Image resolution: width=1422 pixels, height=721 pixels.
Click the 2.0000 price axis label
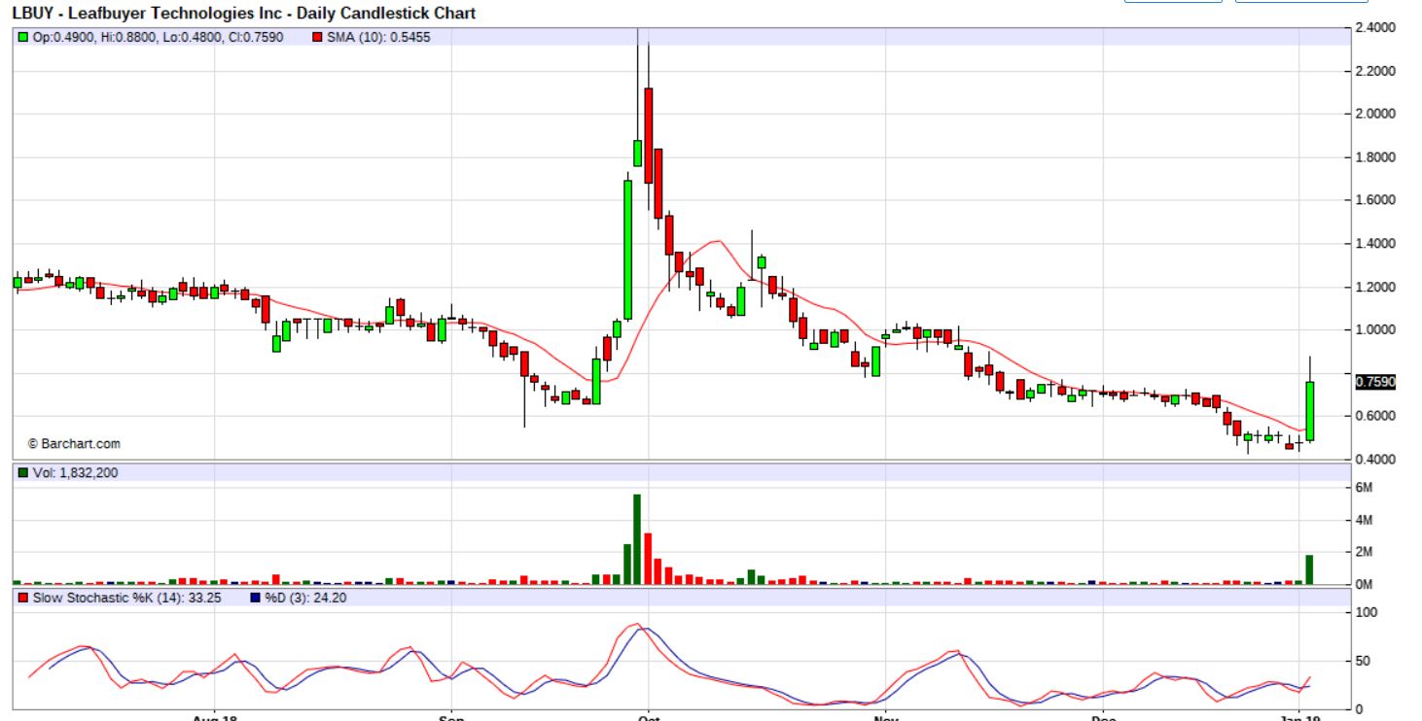pyautogui.click(x=1375, y=114)
